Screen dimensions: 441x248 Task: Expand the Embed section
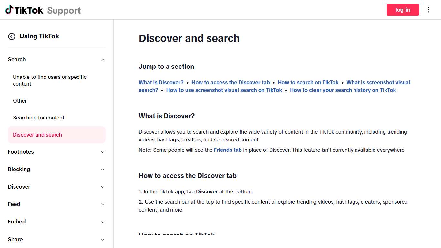coord(103,222)
